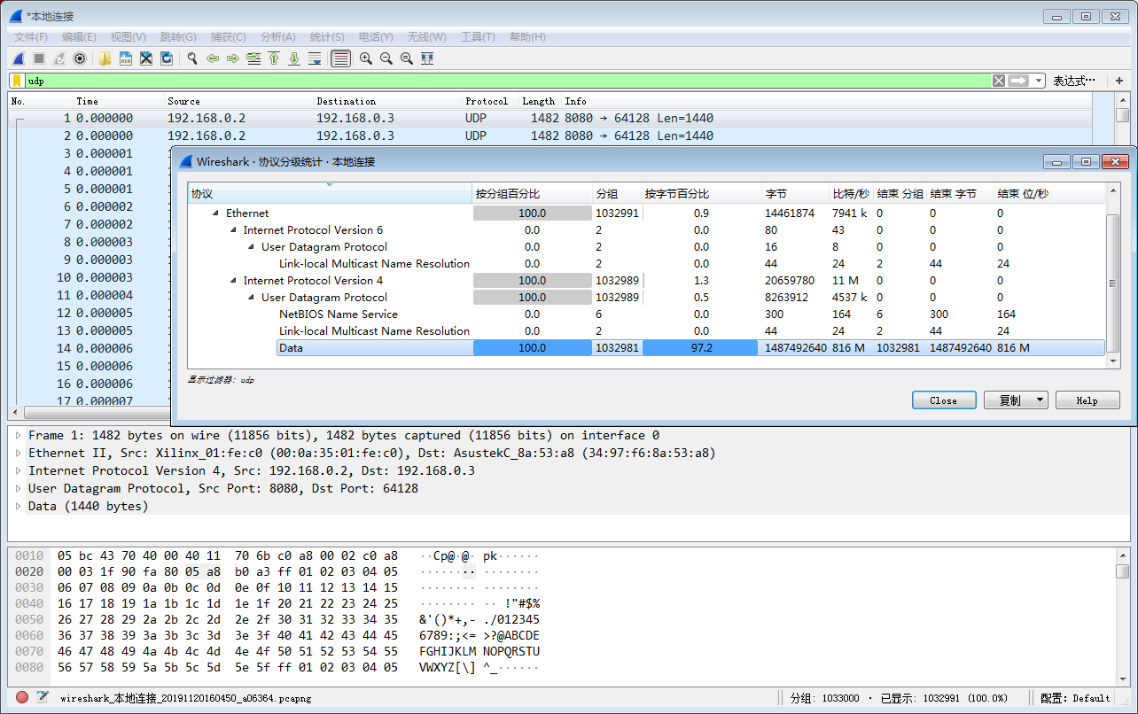Open the 编辑(E) menu
1138x714 pixels.
[79, 36]
